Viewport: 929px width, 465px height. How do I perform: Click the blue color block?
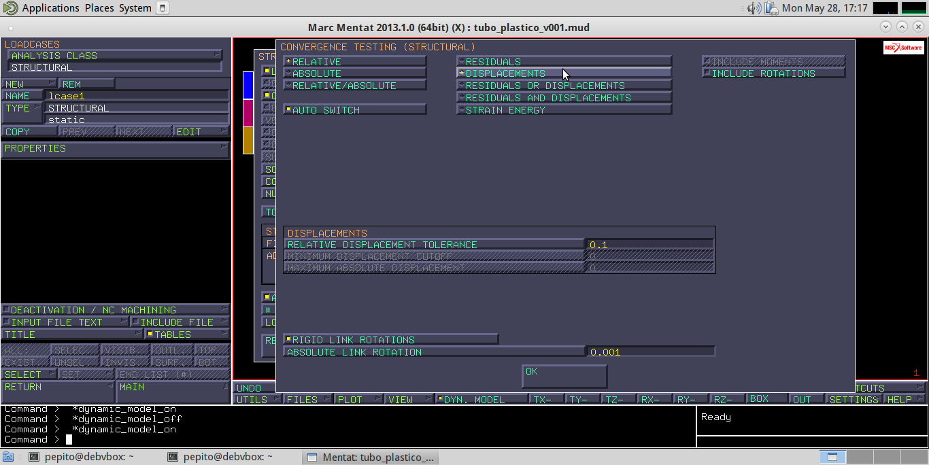248,84
